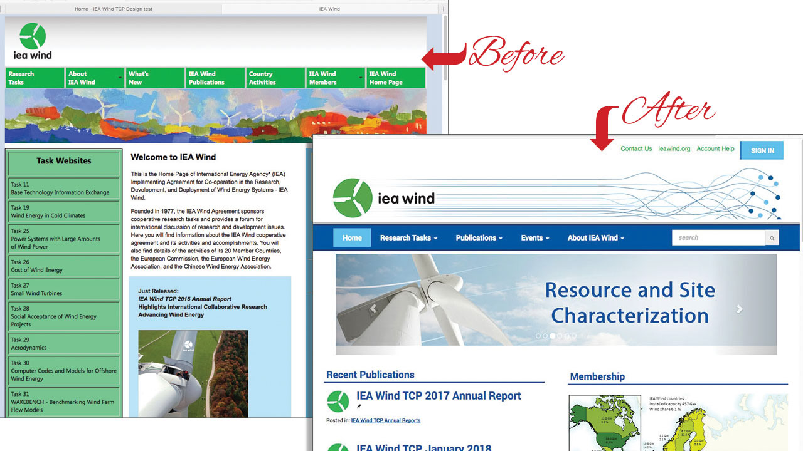Screen dimensions: 803x451
Task: Click into the search input field
Action: click(718, 237)
